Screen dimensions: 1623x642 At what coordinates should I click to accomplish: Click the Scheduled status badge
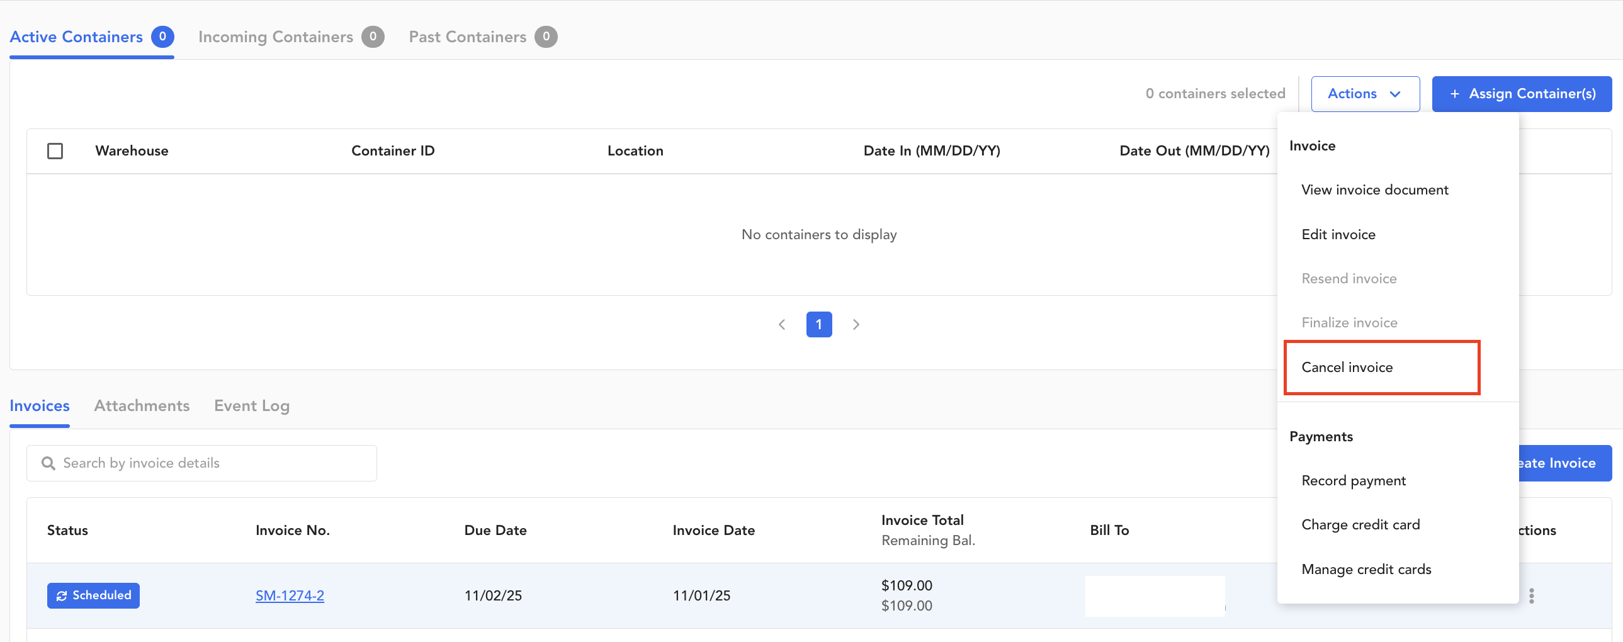[93, 595]
